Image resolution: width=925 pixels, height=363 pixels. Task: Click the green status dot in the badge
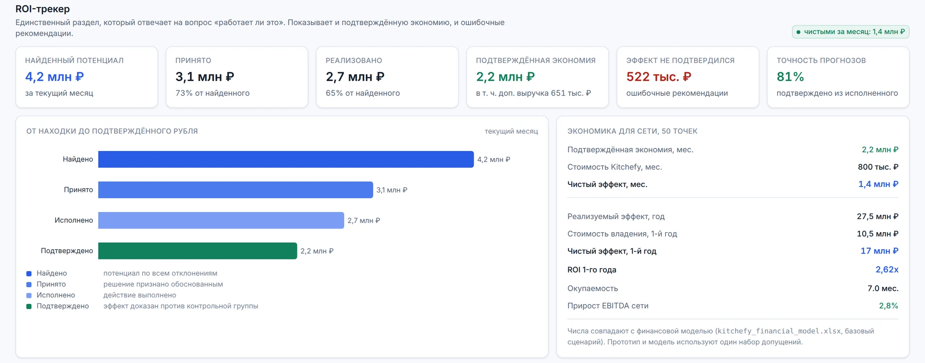(x=798, y=32)
